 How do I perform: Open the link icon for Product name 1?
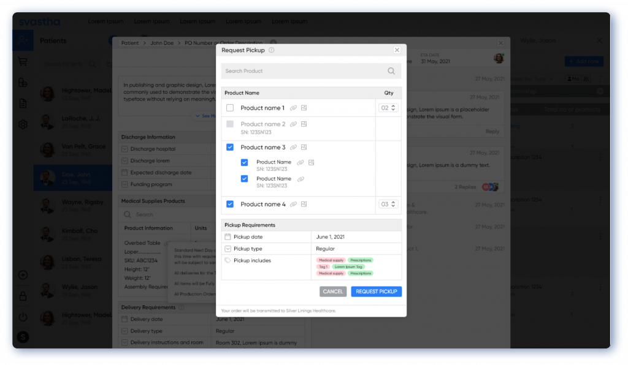(293, 108)
